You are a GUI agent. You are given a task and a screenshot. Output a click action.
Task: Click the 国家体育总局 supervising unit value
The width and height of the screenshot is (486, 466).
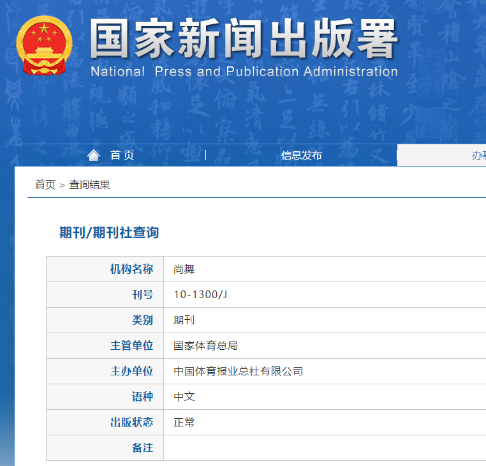(x=205, y=345)
